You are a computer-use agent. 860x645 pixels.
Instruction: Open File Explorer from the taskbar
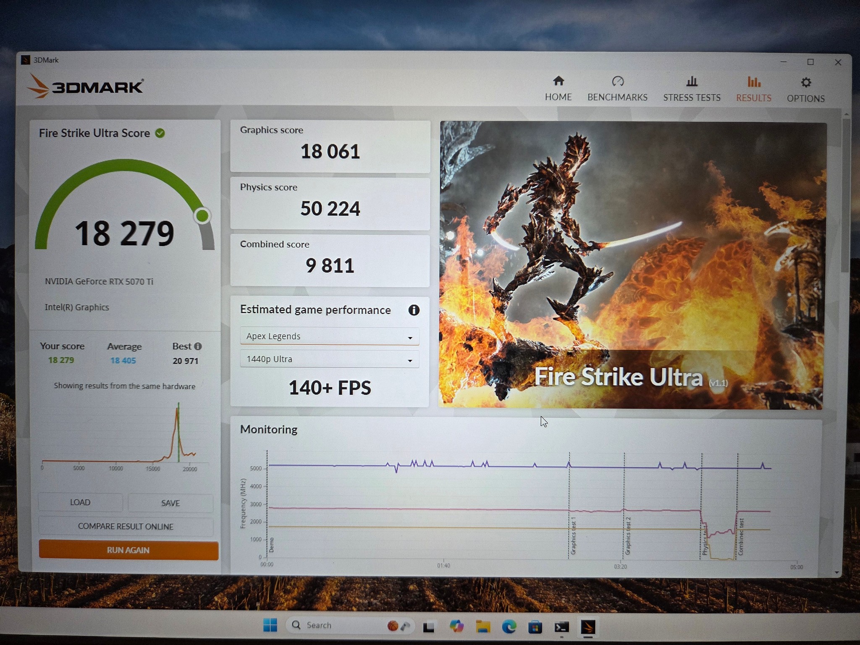(483, 627)
